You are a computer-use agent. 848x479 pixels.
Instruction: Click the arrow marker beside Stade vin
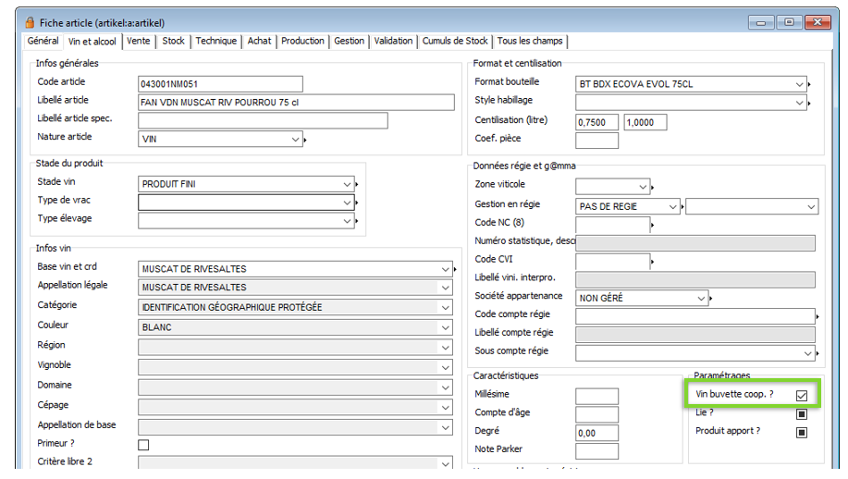point(357,185)
